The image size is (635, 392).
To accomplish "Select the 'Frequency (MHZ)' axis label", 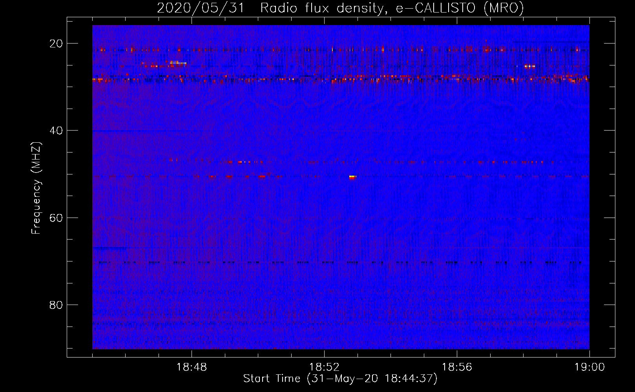I will click(x=36, y=188).
